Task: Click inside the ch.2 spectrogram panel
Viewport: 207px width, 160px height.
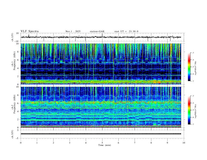Action: (101, 107)
